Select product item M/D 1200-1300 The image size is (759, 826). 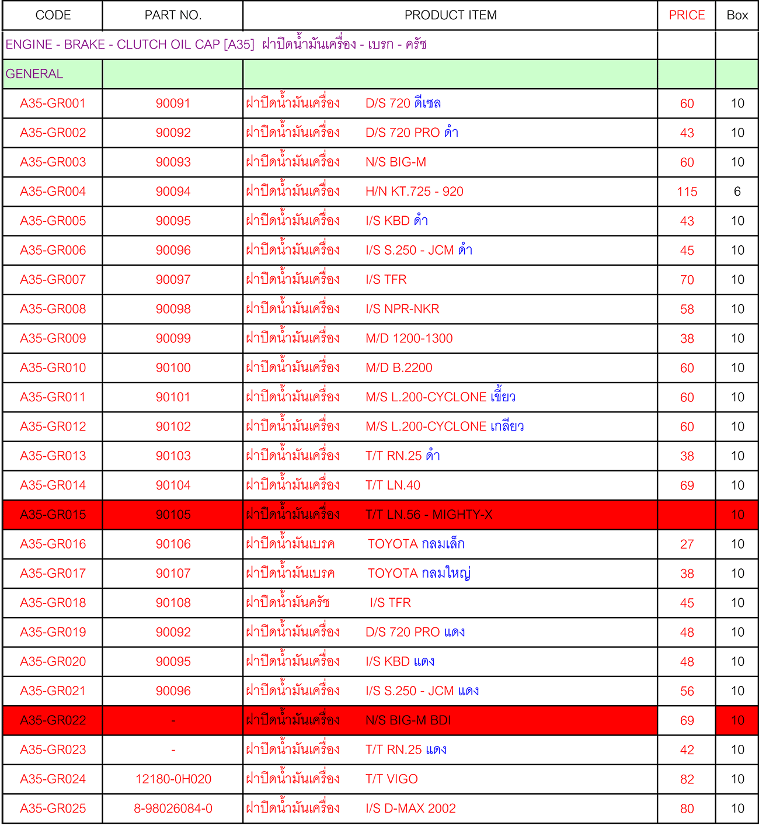409,338
